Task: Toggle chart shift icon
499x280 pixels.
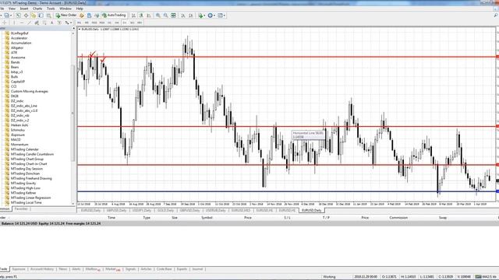Action: [190, 16]
